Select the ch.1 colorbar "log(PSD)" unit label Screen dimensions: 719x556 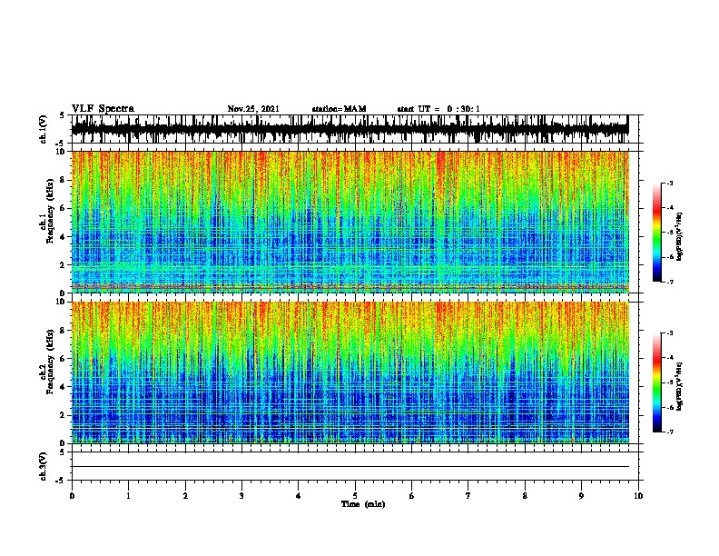(679, 236)
